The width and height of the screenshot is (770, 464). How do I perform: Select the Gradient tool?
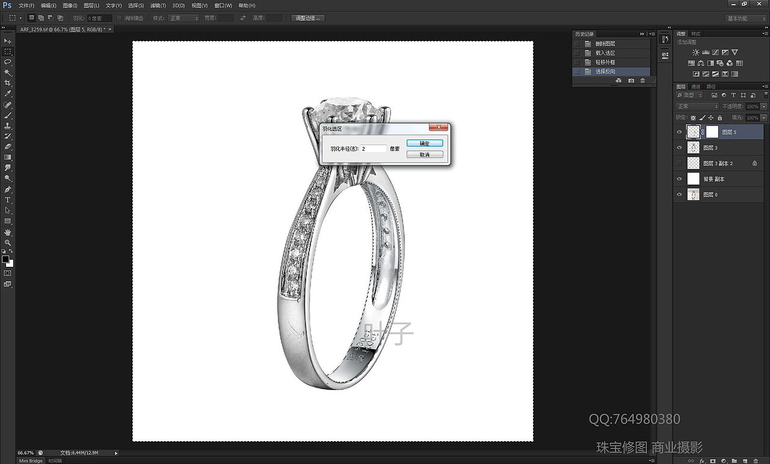8,157
